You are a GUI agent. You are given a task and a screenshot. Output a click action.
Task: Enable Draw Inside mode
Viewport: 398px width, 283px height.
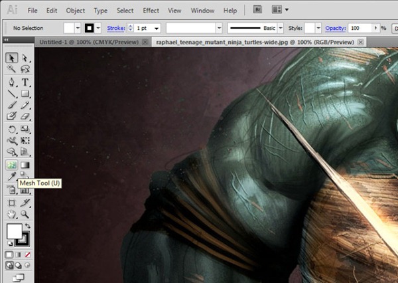[x=27, y=266]
